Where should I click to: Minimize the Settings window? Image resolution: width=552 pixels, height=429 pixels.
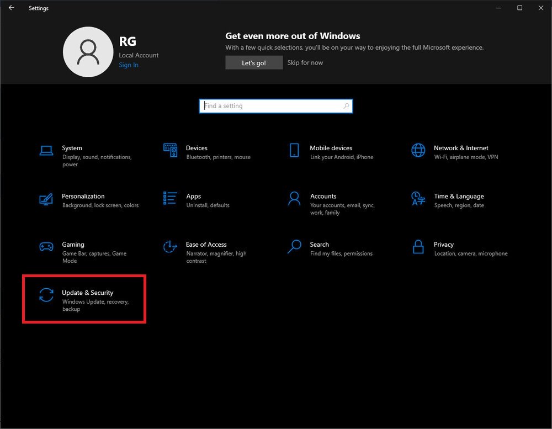pos(498,8)
